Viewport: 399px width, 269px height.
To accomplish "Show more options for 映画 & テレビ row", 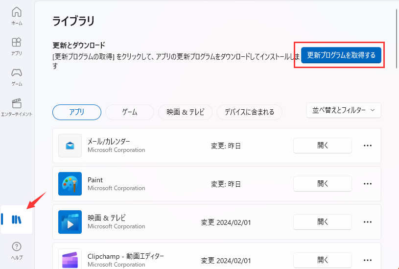I will coord(368,222).
